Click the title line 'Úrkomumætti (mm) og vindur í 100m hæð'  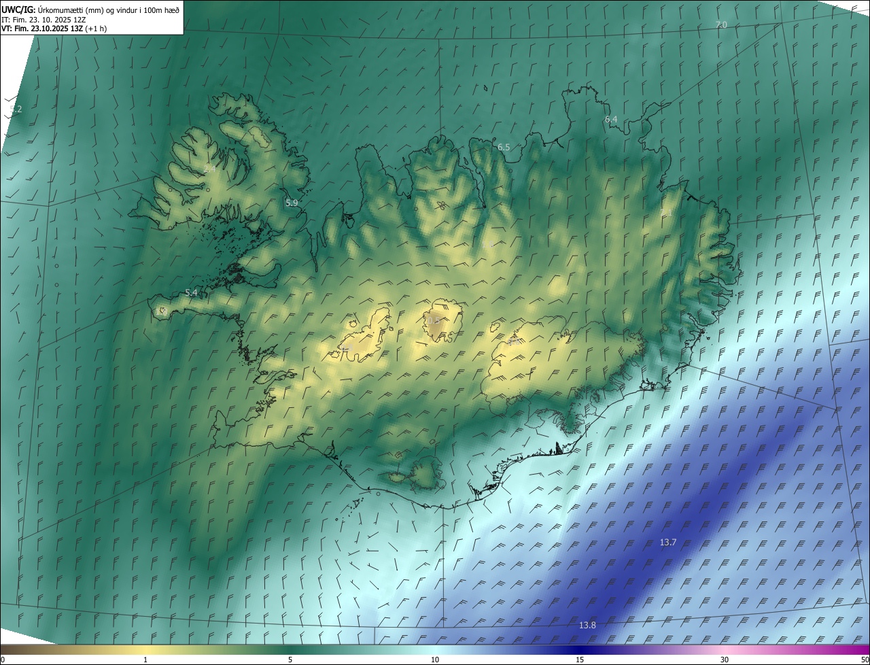point(108,10)
